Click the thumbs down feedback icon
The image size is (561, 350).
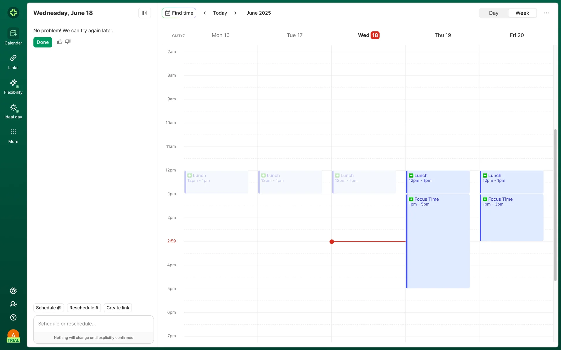68,42
